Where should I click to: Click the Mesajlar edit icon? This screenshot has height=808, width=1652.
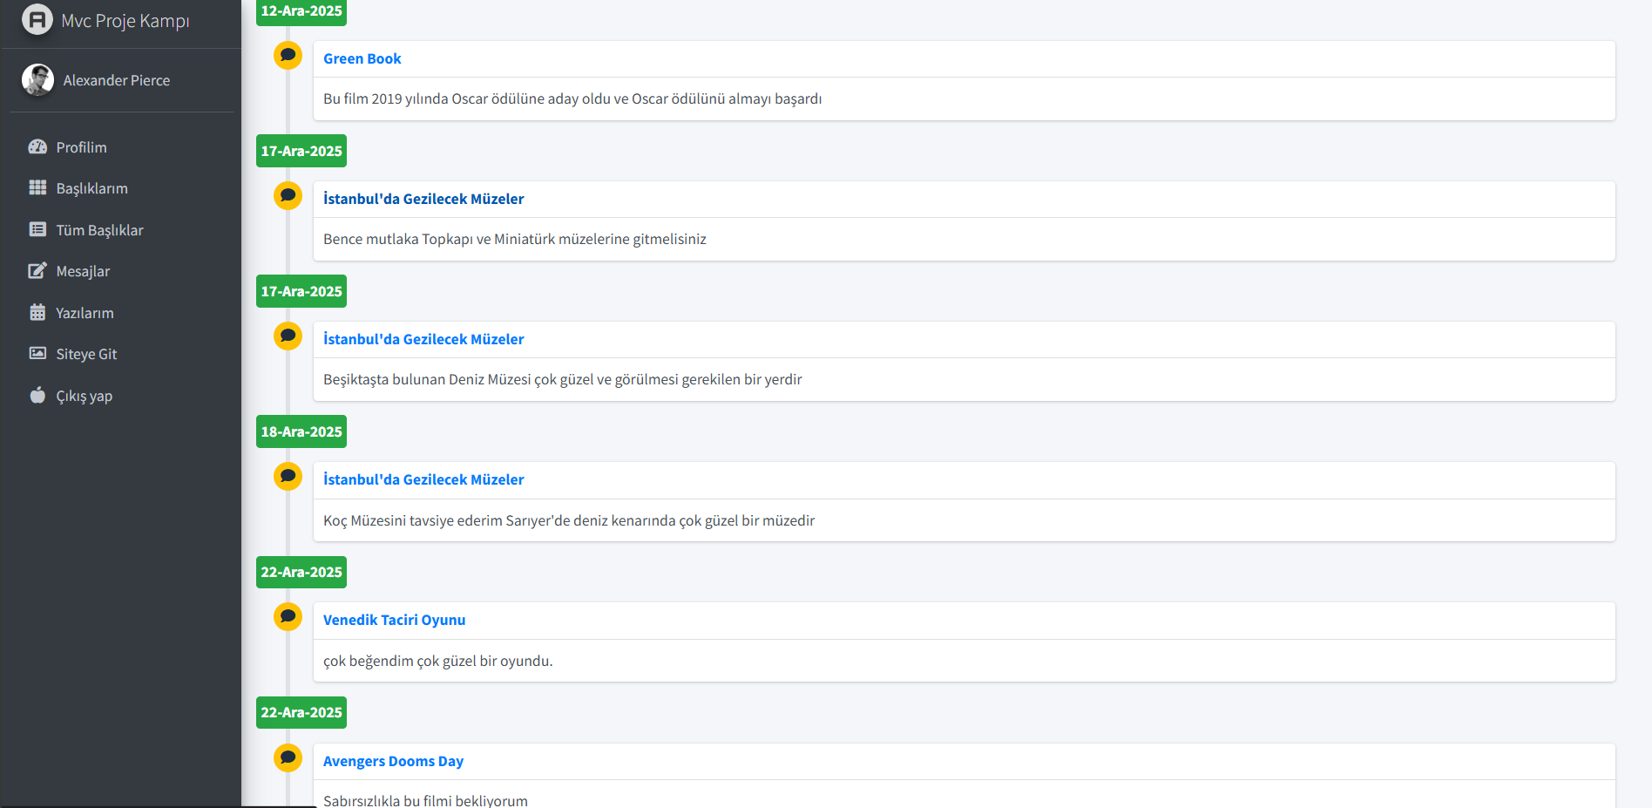37,271
